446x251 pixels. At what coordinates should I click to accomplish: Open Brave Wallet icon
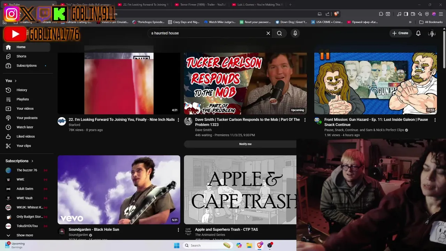413,14
